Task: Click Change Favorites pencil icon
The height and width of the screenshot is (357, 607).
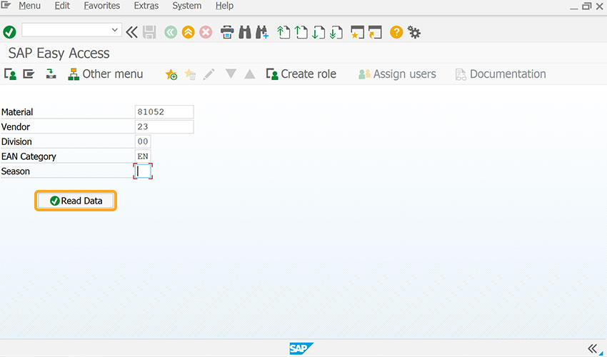Action: click(x=209, y=74)
